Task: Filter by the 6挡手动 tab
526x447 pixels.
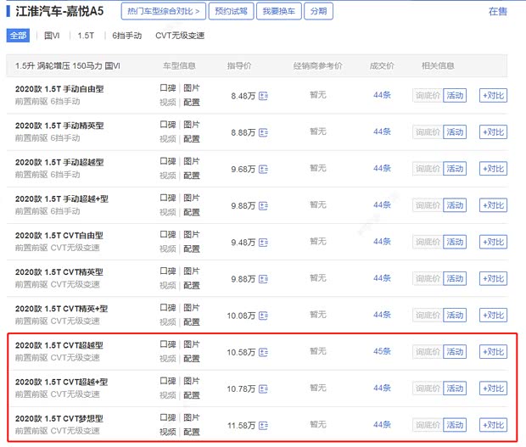Action: pyautogui.click(x=127, y=36)
